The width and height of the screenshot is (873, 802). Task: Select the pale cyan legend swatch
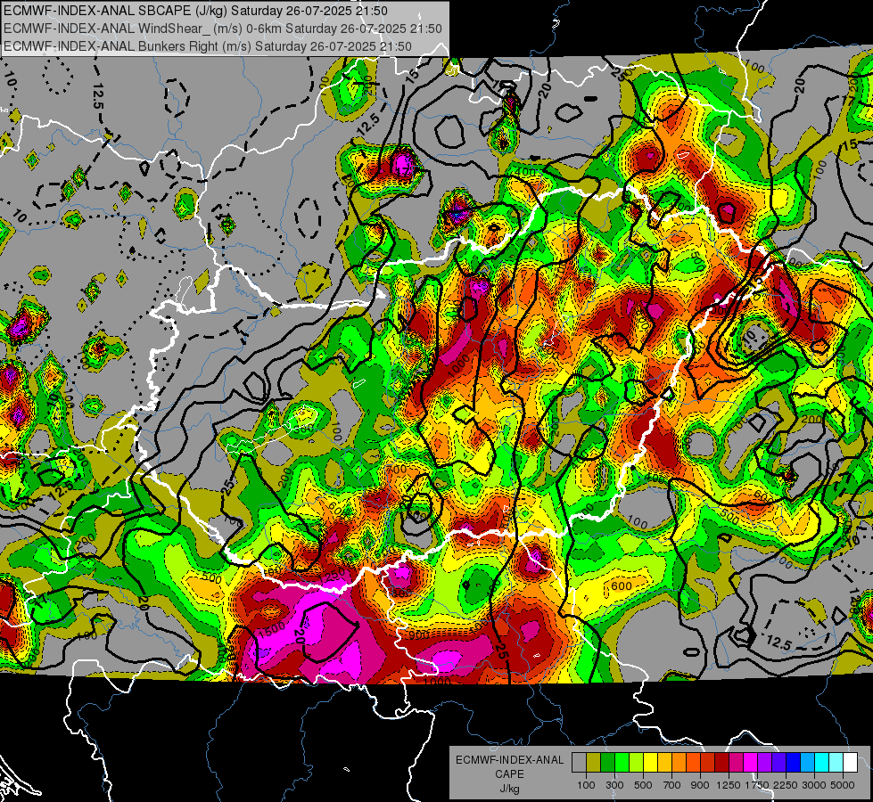pos(836,763)
